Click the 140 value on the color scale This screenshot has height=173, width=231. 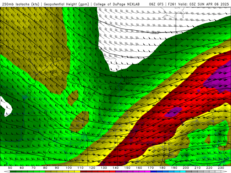(x=115, y=168)
